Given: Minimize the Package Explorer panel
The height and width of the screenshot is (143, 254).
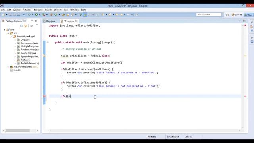Looking at the screenshot, I should [x=32, y=21].
